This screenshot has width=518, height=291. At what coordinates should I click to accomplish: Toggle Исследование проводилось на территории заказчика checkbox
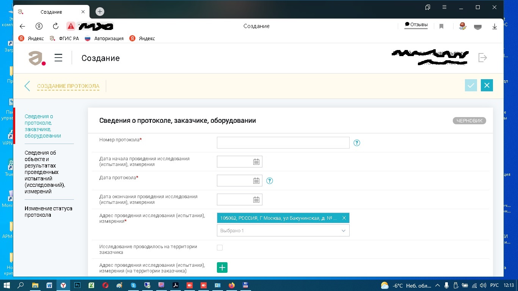point(220,247)
